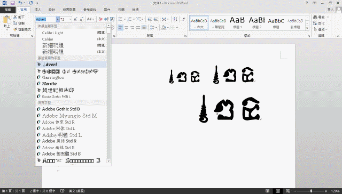Viewport: 342px width, 194px height.
Task: Collapse the ribbon with the caret
Action: [x=338, y=36]
